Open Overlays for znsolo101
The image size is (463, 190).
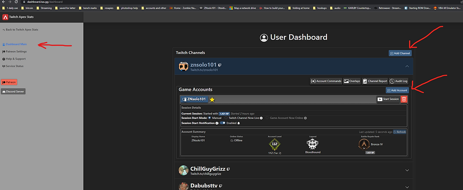(352, 81)
